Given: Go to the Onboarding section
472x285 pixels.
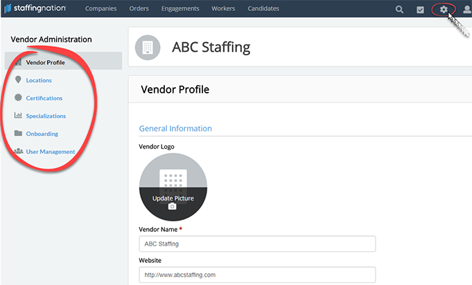Looking at the screenshot, I should click(42, 134).
